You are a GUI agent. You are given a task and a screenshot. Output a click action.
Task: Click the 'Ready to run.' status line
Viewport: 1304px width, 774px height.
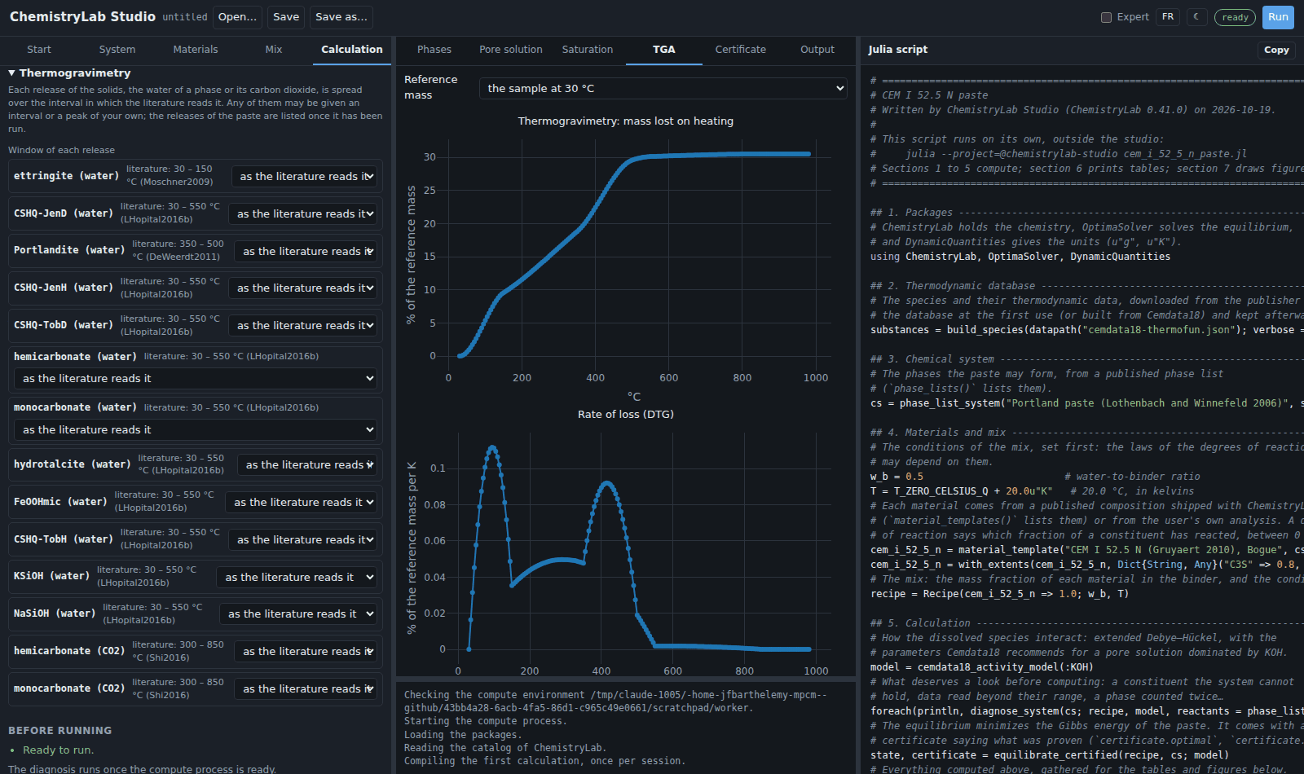tap(58, 750)
